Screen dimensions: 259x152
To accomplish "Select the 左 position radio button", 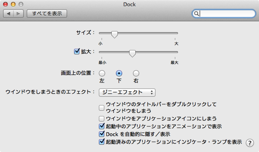I will click(102, 73).
